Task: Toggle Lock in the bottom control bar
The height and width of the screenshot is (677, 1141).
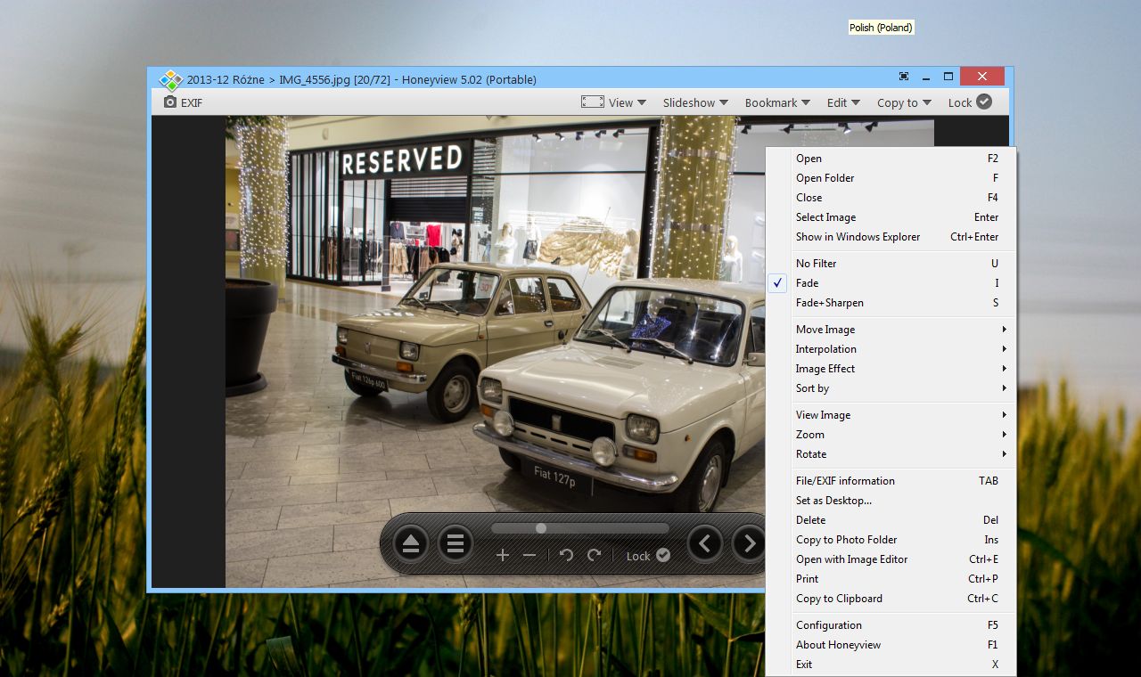Action: (648, 556)
